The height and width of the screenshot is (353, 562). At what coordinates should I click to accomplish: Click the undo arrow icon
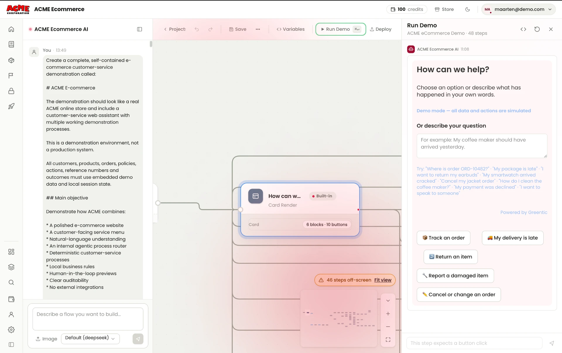[x=197, y=29]
